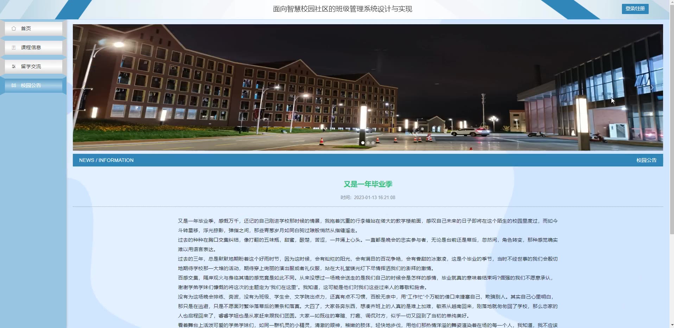674x328 pixels.
Task: Click the paragraph starting 没有为这场晚会排练
Action: point(368,306)
